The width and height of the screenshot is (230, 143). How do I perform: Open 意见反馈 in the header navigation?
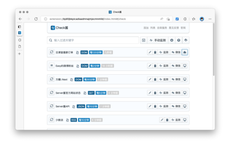click(x=174, y=28)
